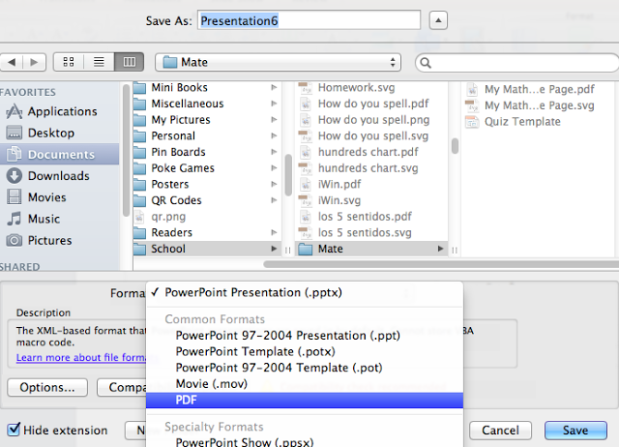
Task: Select the file iWin.svg
Action: tap(371, 200)
